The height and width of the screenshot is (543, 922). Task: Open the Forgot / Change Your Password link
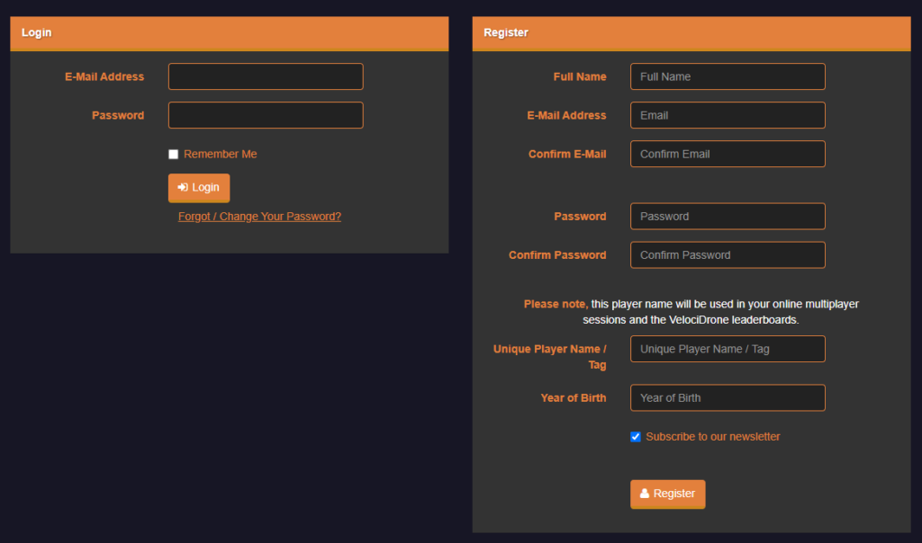[259, 217]
